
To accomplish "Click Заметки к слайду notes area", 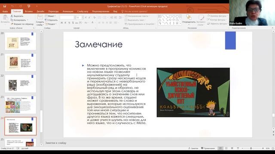I will 56,143.
